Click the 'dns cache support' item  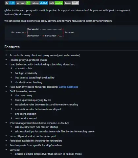tap(26, 114)
